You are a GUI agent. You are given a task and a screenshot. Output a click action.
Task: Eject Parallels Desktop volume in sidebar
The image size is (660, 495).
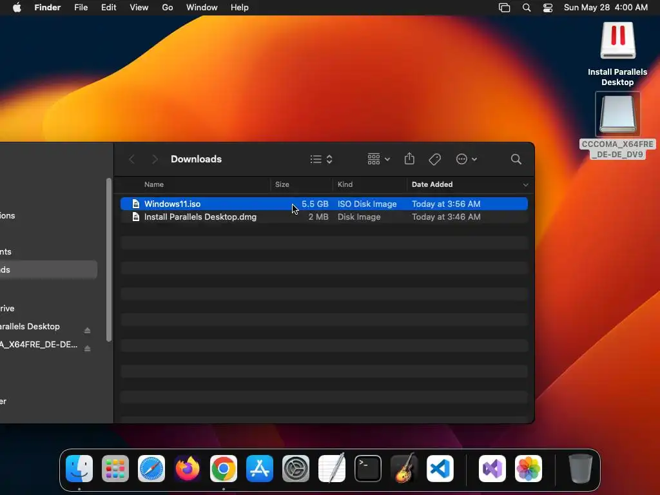pos(87,330)
